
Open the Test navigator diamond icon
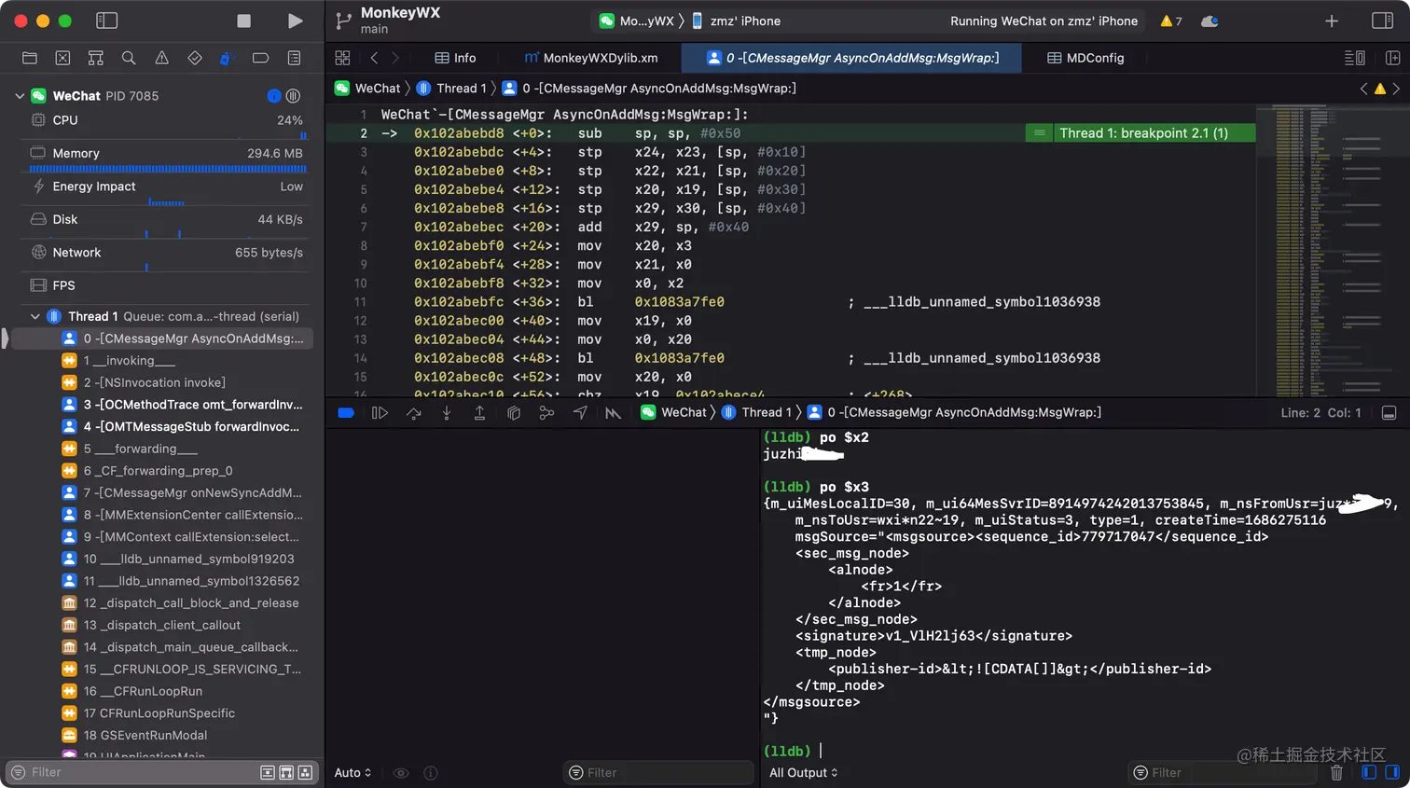coord(195,58)
